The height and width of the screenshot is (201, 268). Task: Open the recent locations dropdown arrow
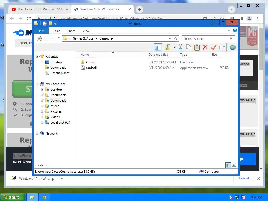point(53,38)
